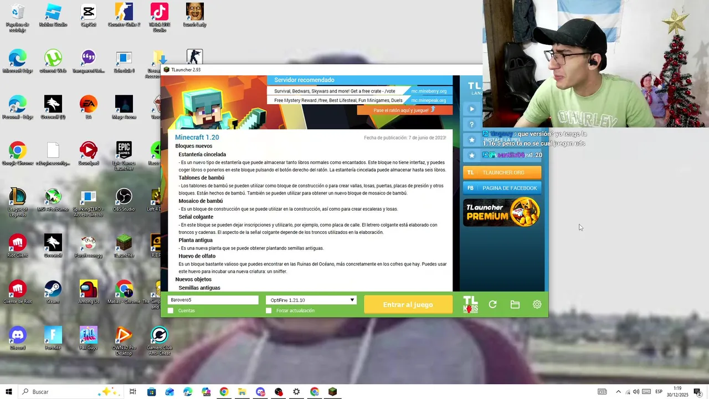Show hidden system tray icons
Image resolution: width=709 pixels, height=399 pixels.
[x=618, y=392]
